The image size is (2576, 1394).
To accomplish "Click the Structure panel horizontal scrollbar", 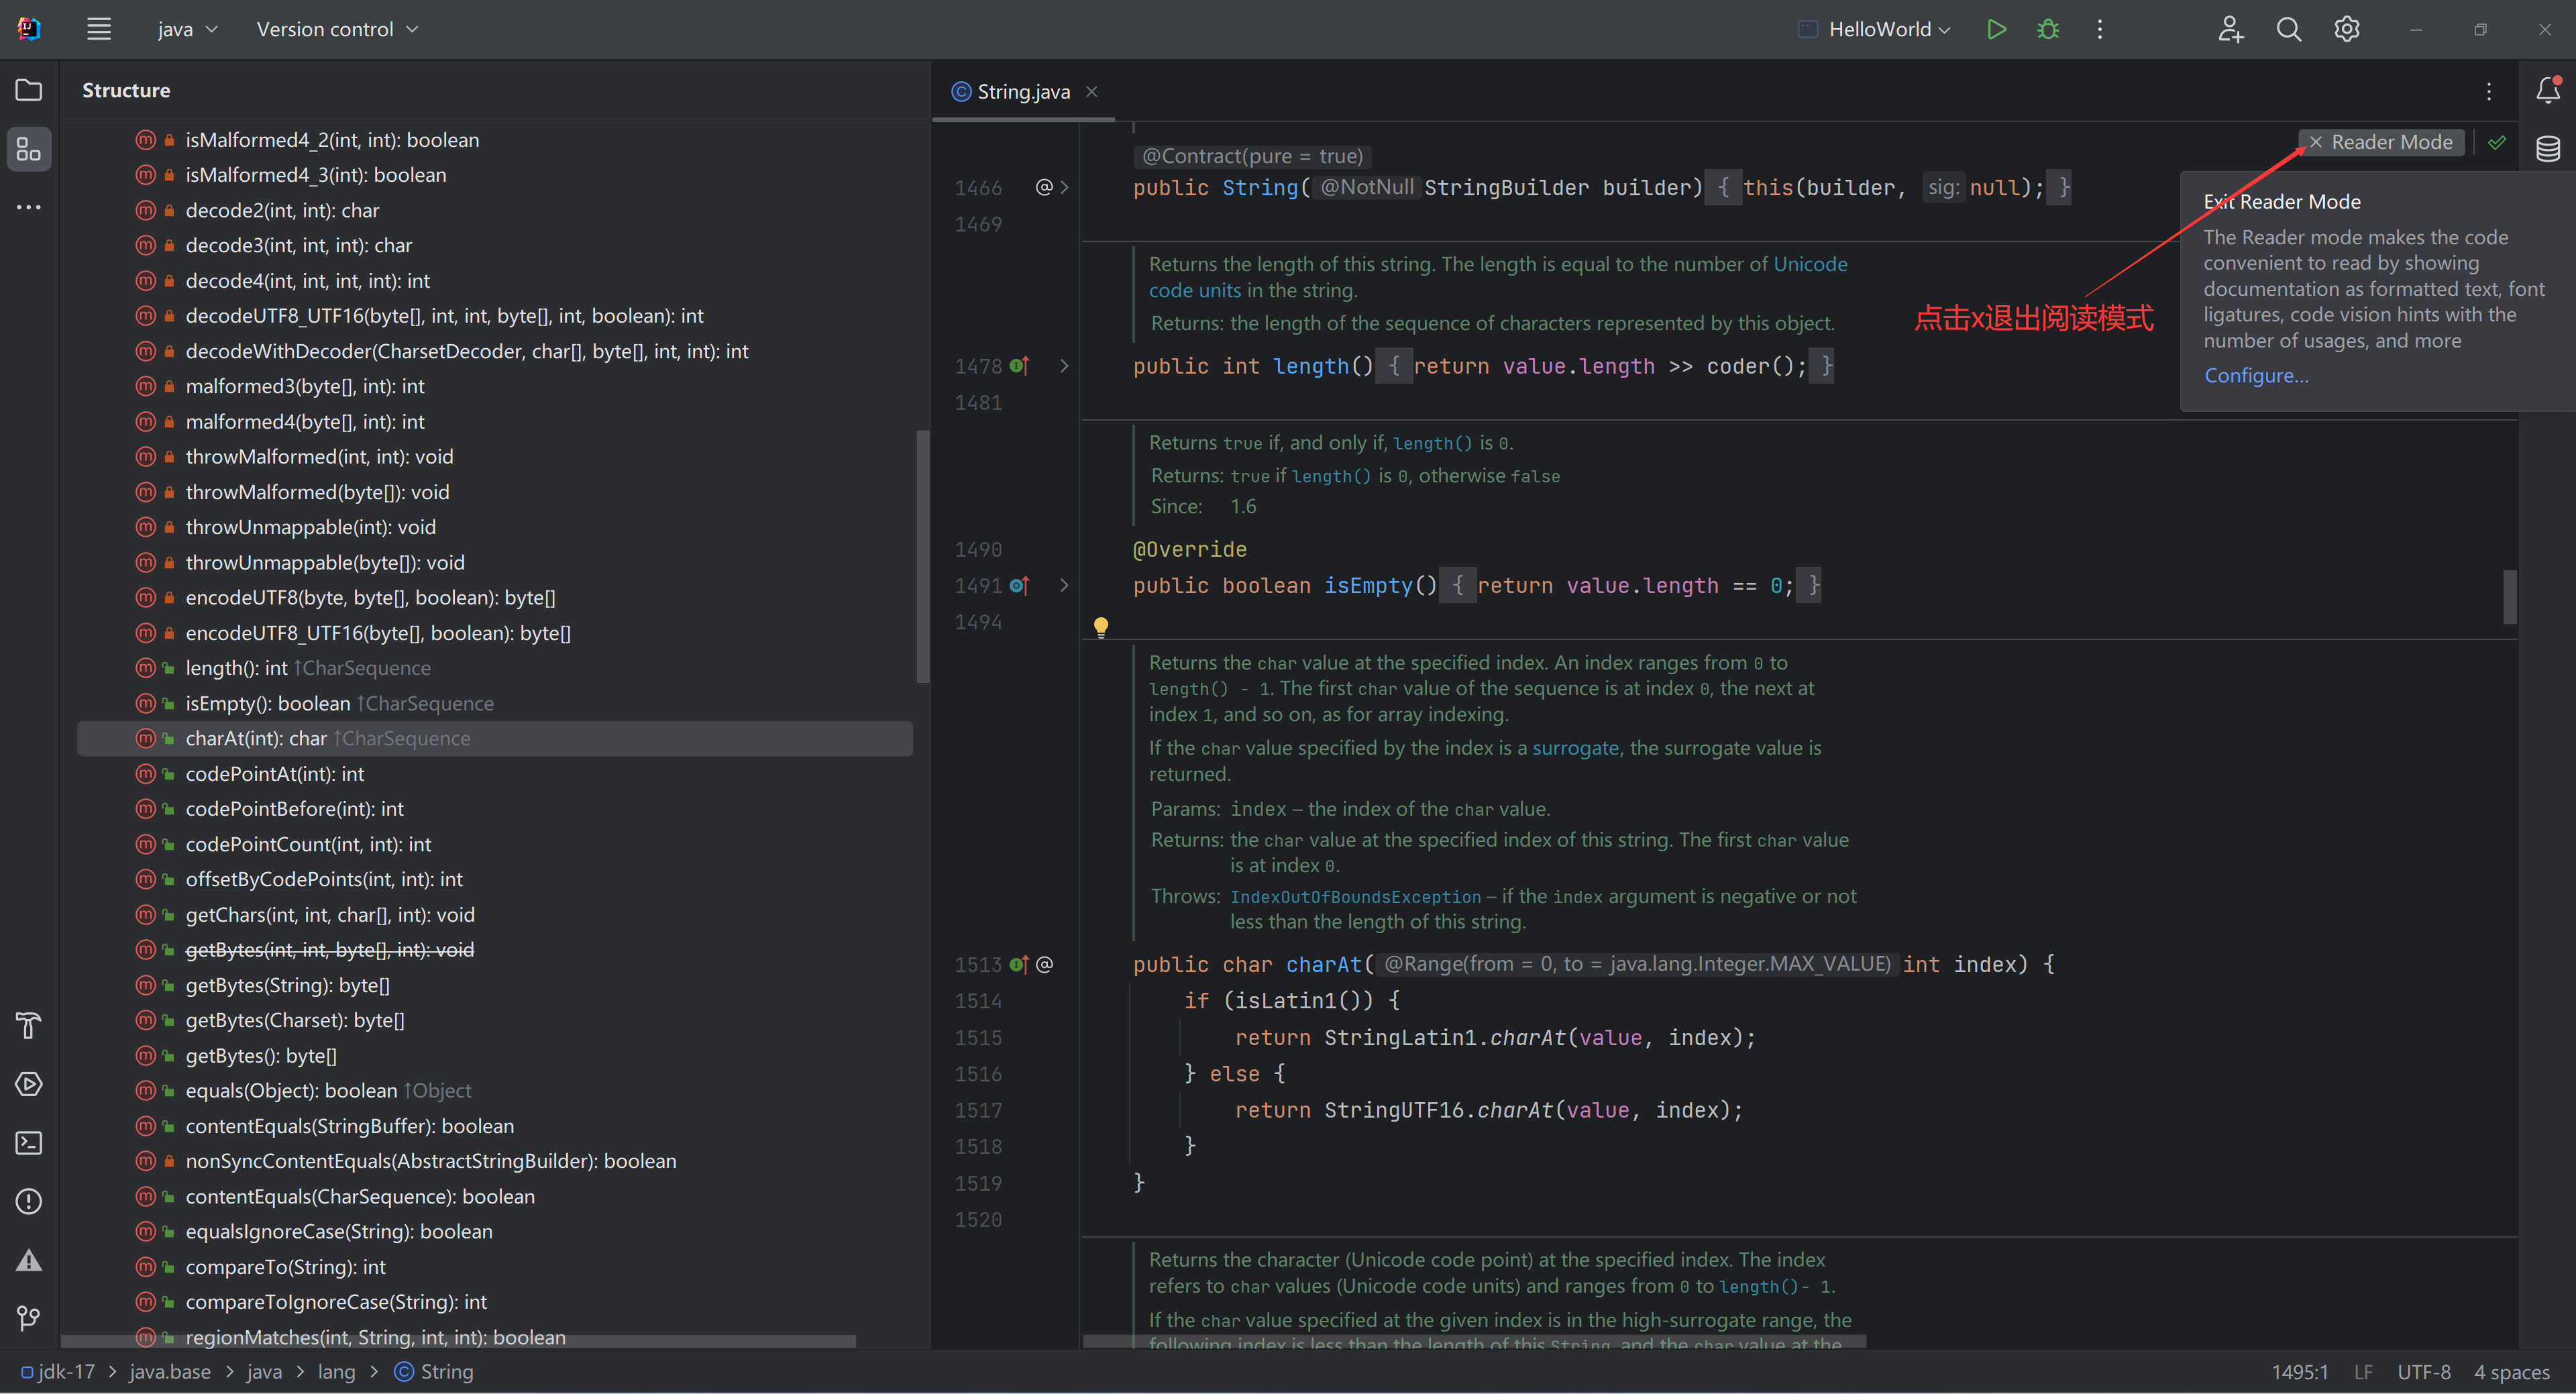I will point(458,1341).
